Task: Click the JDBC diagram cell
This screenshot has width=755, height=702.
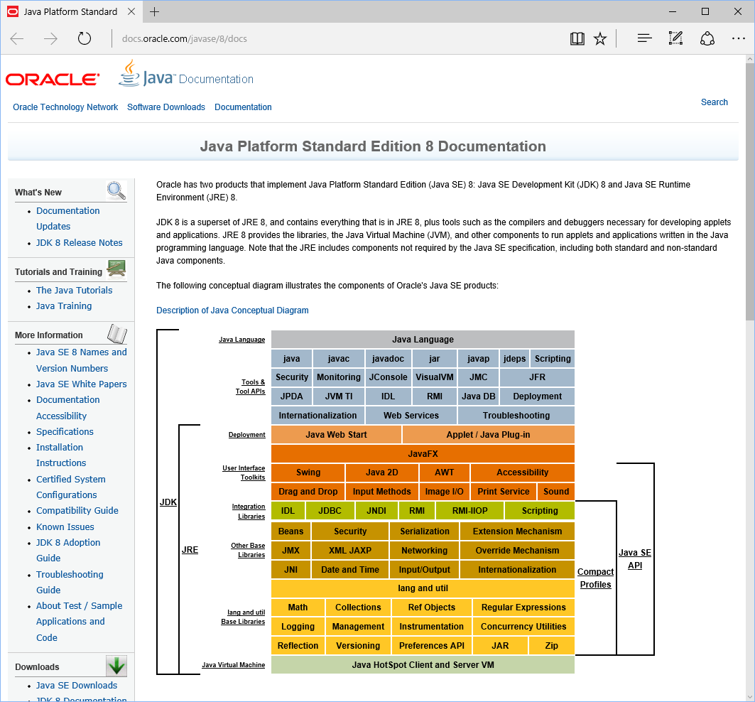Action: coord(330,511)
